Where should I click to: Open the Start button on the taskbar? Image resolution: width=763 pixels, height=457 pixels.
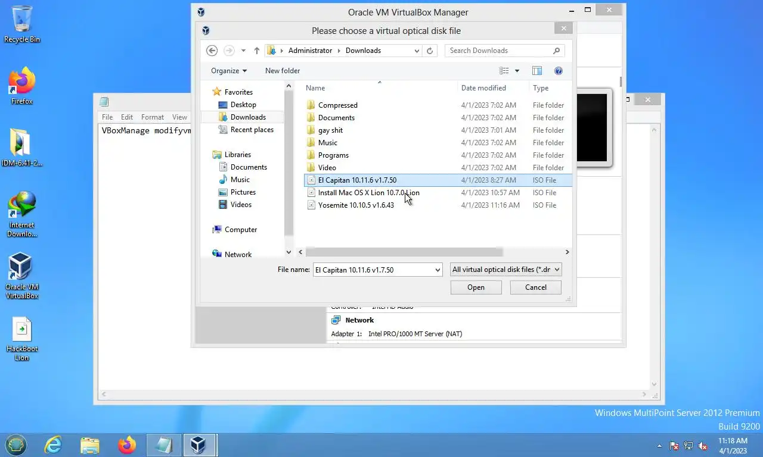point(16,445)
